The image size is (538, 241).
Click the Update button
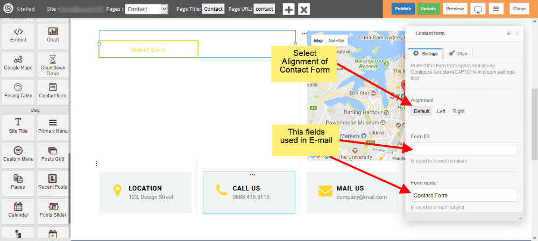click(x=428, y=9)
